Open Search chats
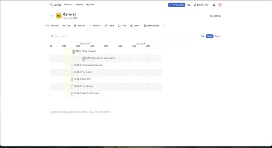This screenshot has width=272, height=148. point(201,5)
